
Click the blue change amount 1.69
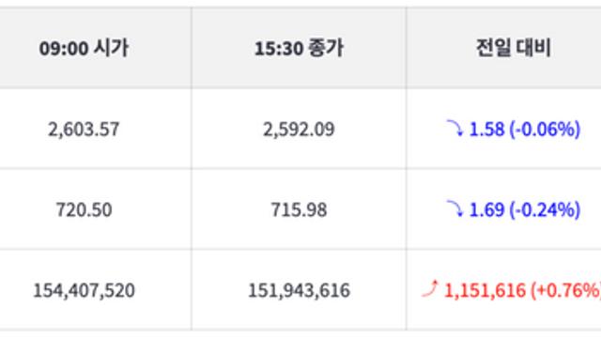point(486,209)
